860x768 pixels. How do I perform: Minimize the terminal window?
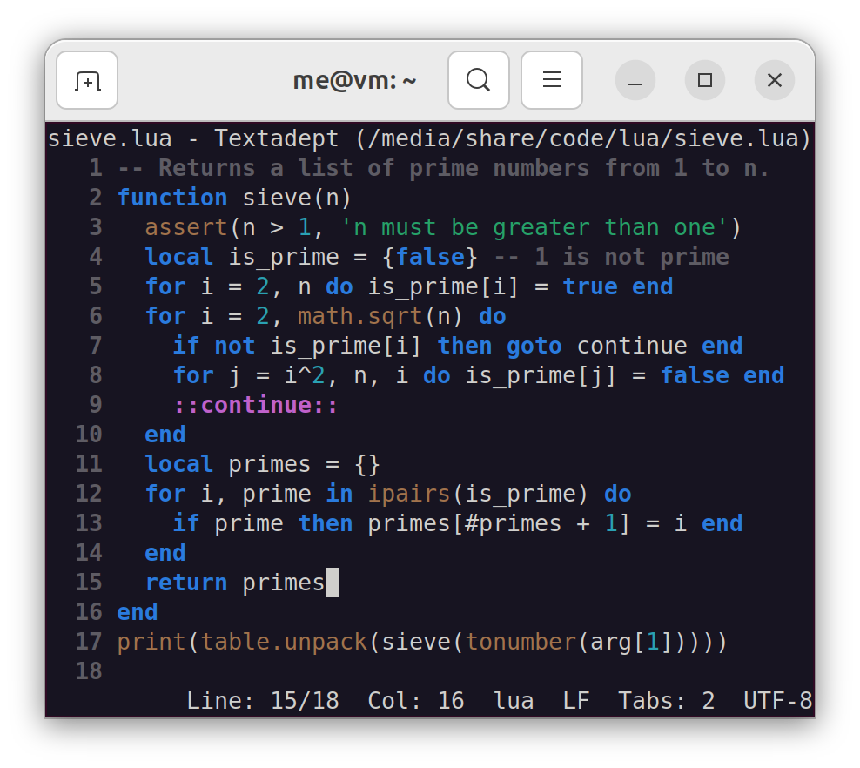[x=635, y=81]
